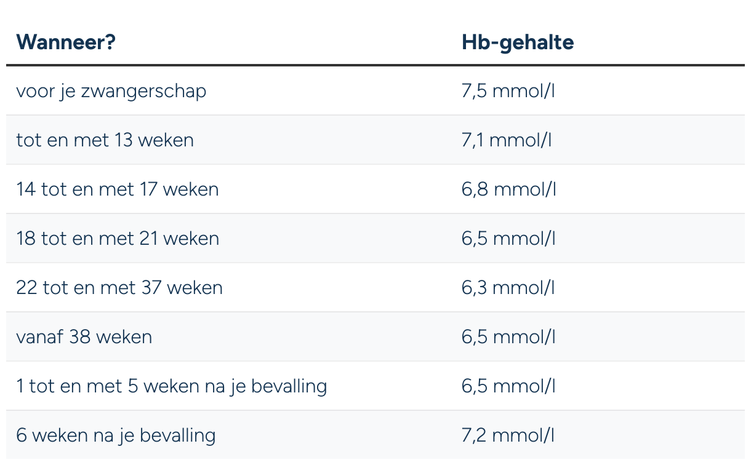
Task: Select the 'tot en met 13 weken' cell
Action: 105,140
